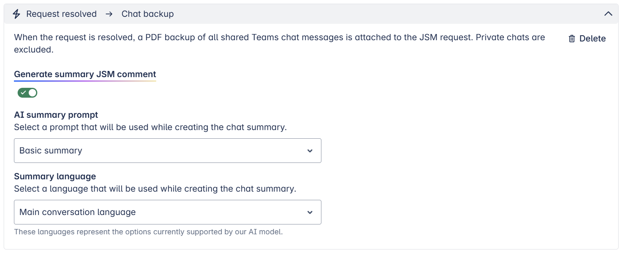626x254 pixels.
Task: Open the AI summary prompt dropdown
Action: tap(167, 151)
